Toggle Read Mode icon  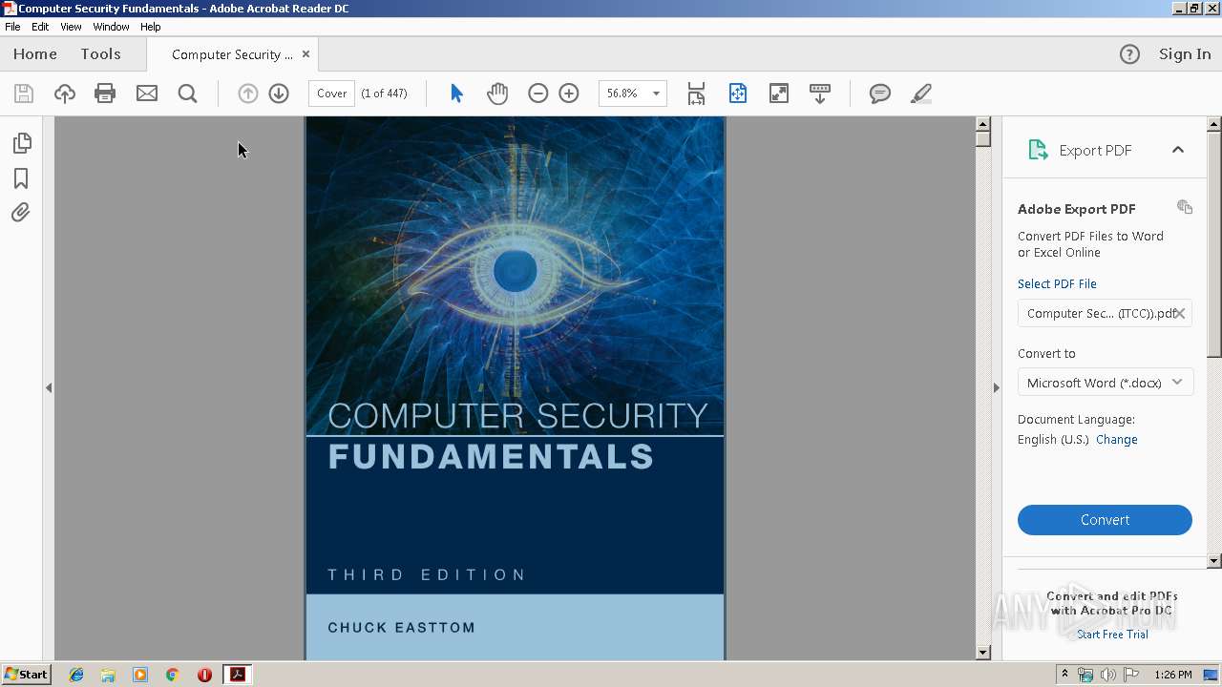(820, 94)
